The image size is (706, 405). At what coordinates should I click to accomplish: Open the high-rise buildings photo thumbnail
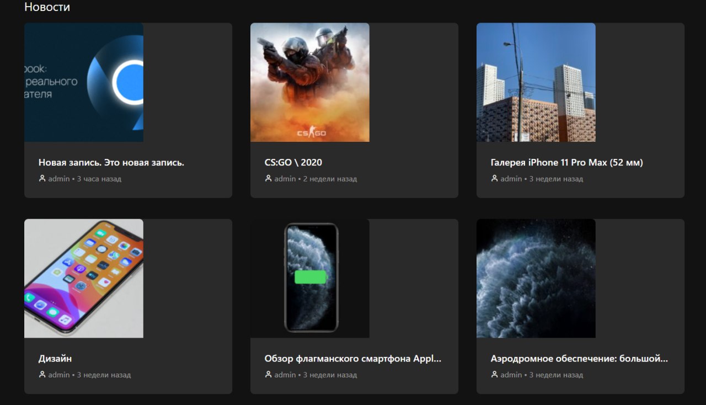pyautogui.click(x=536, y=82)
